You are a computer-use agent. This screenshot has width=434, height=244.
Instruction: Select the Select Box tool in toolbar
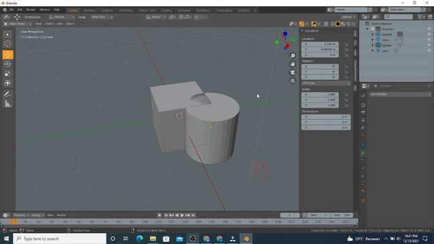pyautogui.click(x=7, y=35)
